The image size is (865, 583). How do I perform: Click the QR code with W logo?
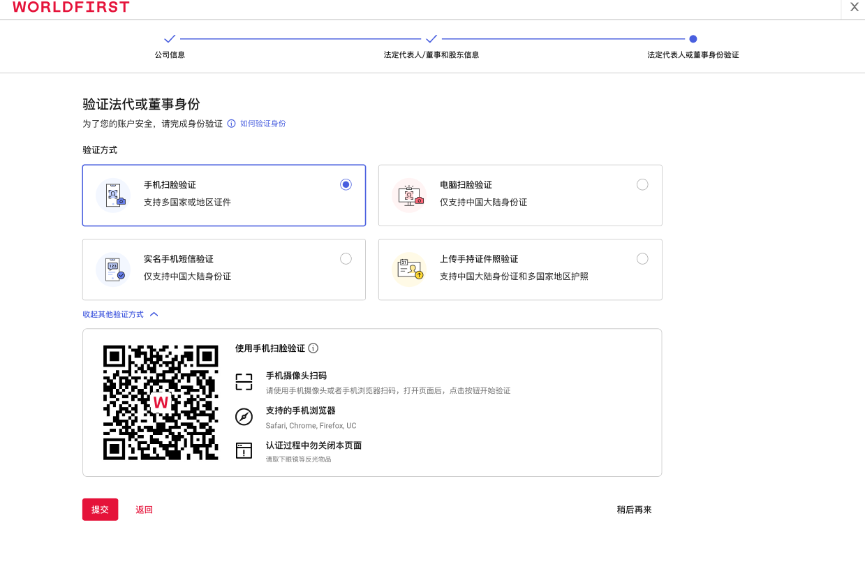coord(161,402)
